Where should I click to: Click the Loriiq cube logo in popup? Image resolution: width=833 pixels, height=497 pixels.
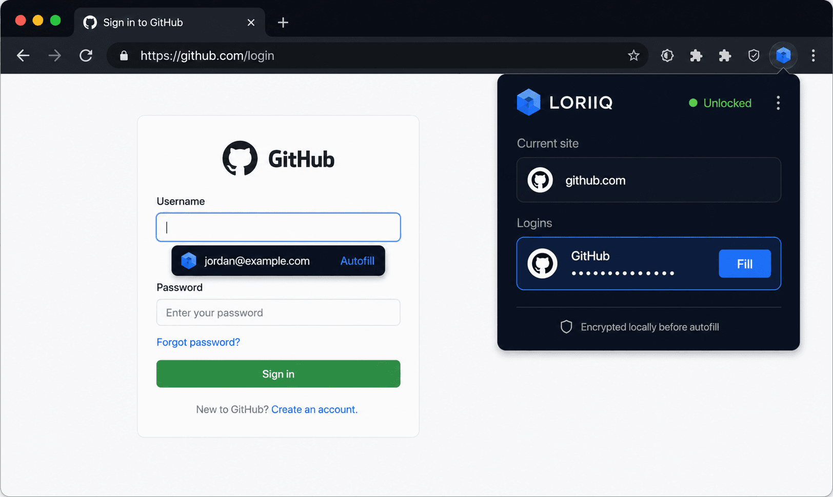tap(528, 102)
